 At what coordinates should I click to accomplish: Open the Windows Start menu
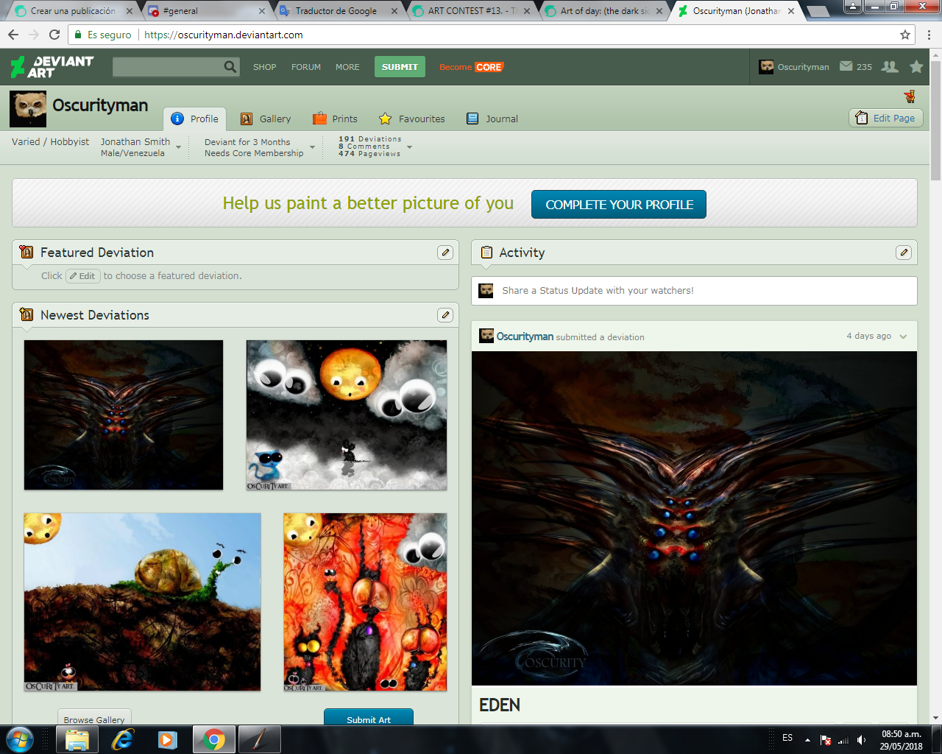click(20, 739)
